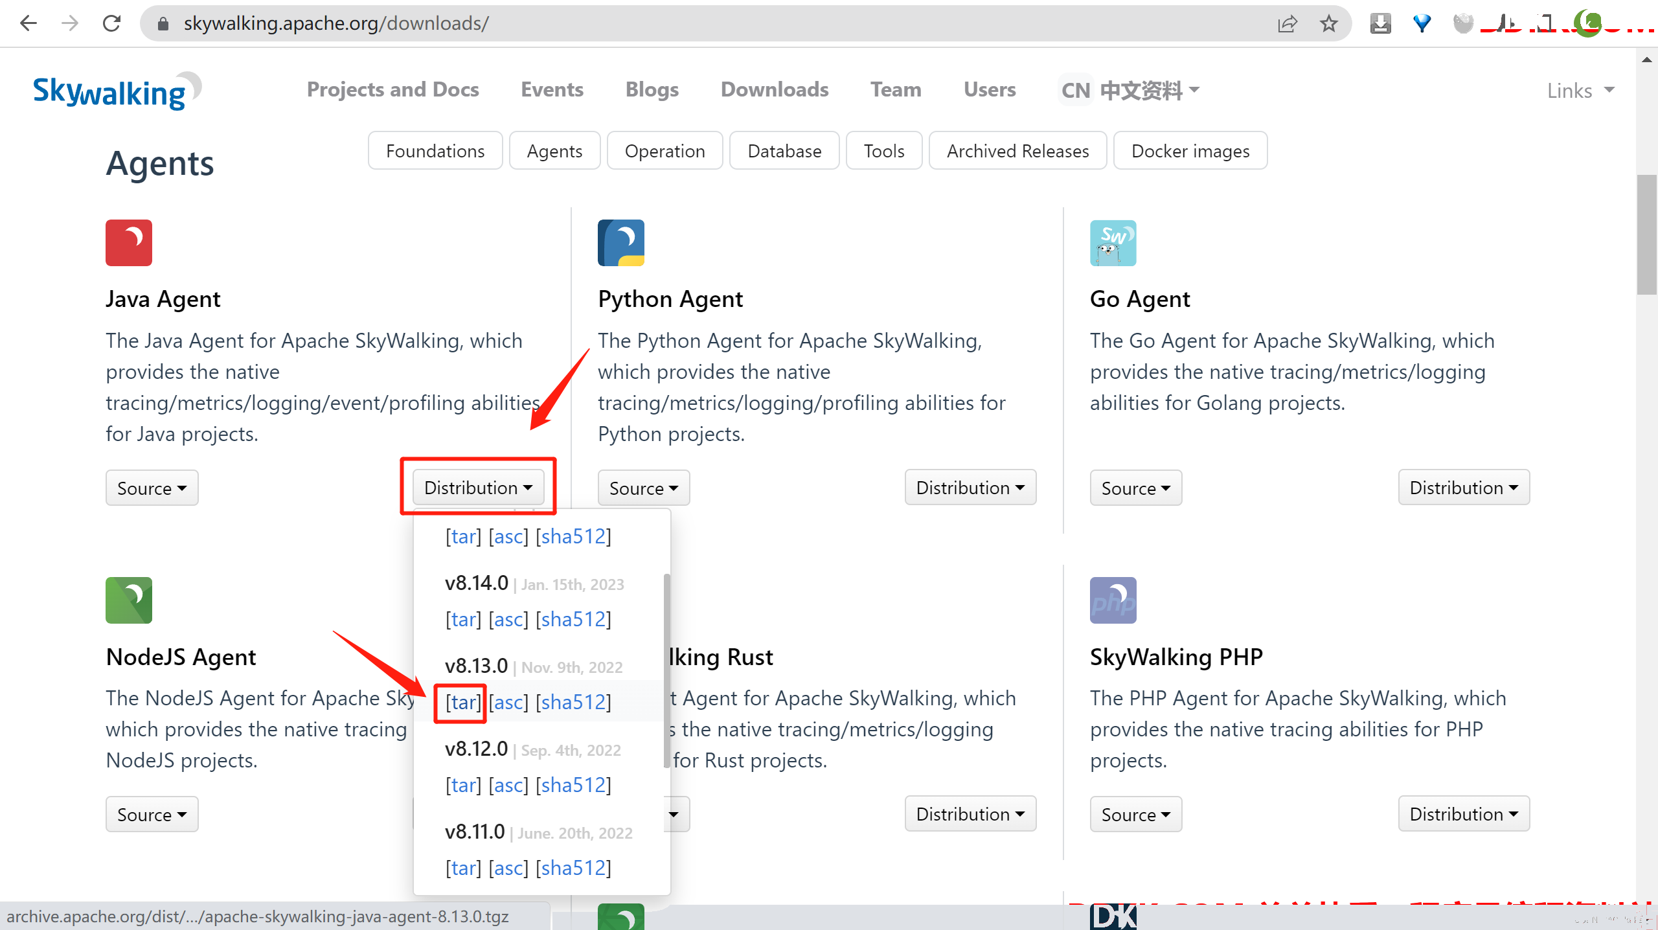Click the grey bear extension icon
1658x930 pixels.
(x=1462, y=24)
